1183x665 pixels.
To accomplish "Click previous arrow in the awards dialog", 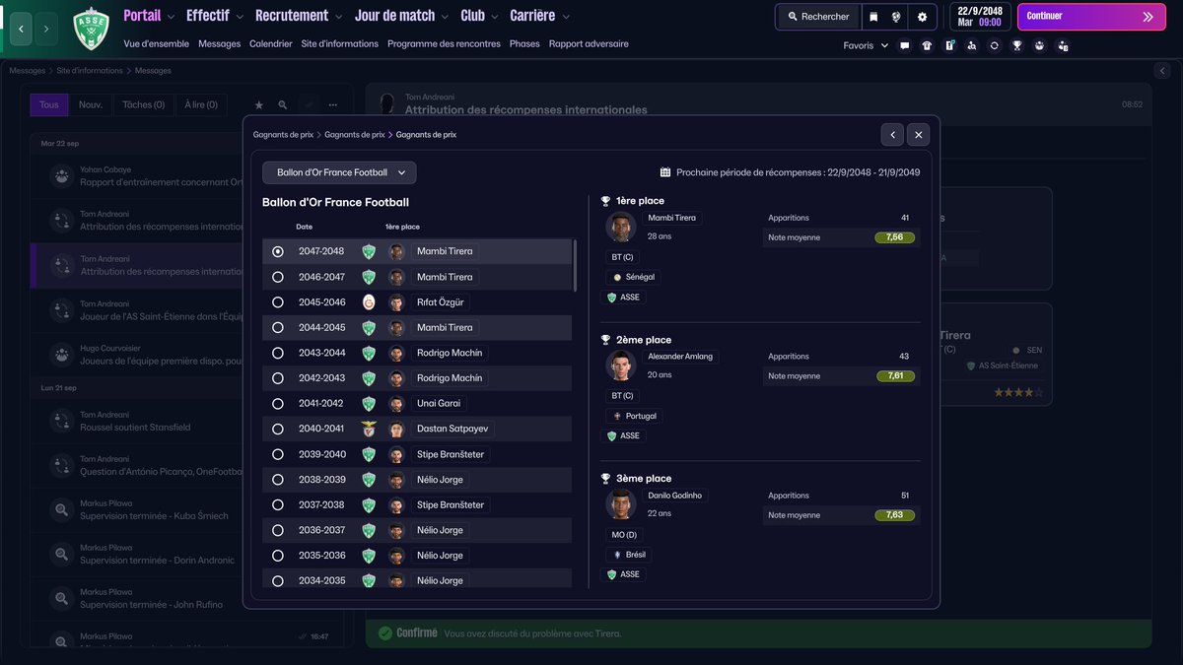I will 891,135.
